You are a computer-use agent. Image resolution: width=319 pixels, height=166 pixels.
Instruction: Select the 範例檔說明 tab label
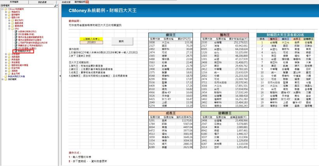[x=80, y=2]
